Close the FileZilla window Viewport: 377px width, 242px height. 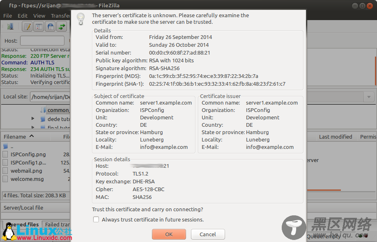370,6
